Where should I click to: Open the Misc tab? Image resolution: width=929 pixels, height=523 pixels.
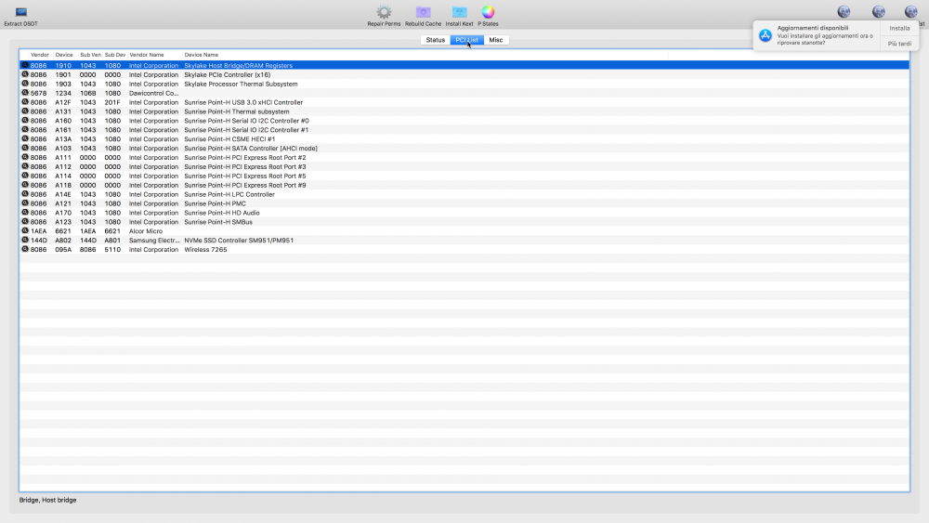[496, 40]
